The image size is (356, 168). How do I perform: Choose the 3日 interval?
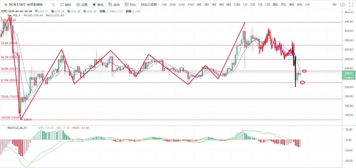[x=260, y=5]
